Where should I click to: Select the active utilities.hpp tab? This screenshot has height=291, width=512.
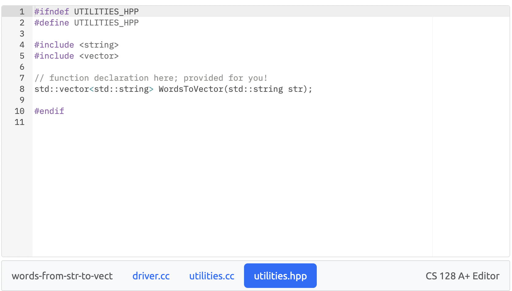click(280, 276)
